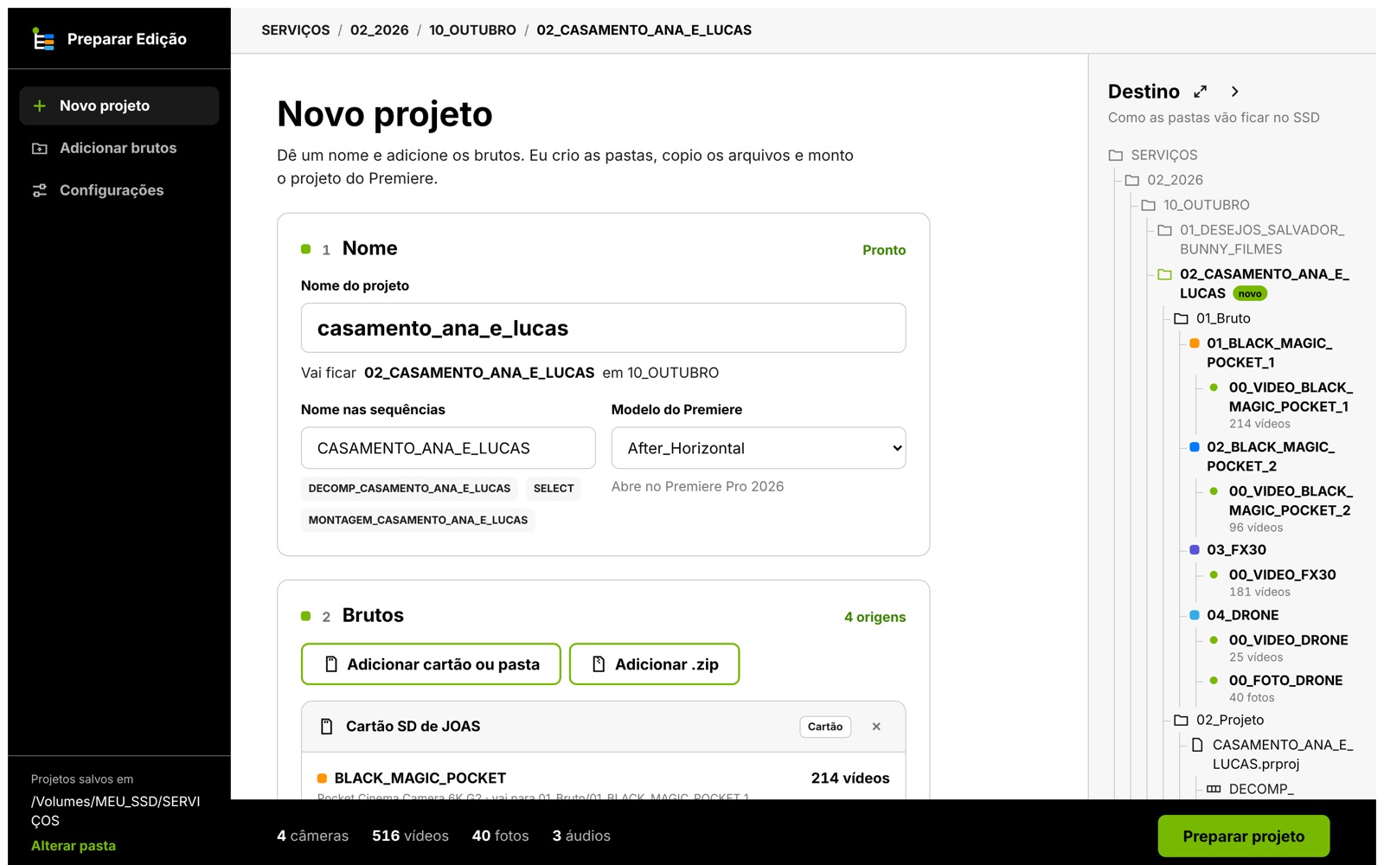The image size is (1384, 865).
Task: Open Configurações in the sidebar
Action: (x=119, y=190)
